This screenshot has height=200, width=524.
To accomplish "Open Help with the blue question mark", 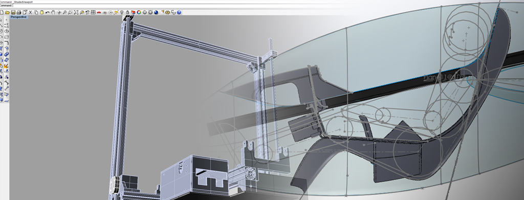I will (179, 12).
